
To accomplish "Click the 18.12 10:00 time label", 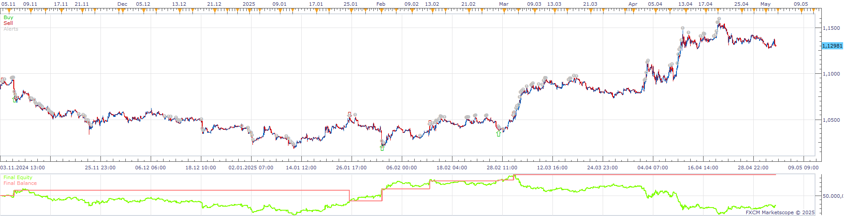I will coord(201,168).
